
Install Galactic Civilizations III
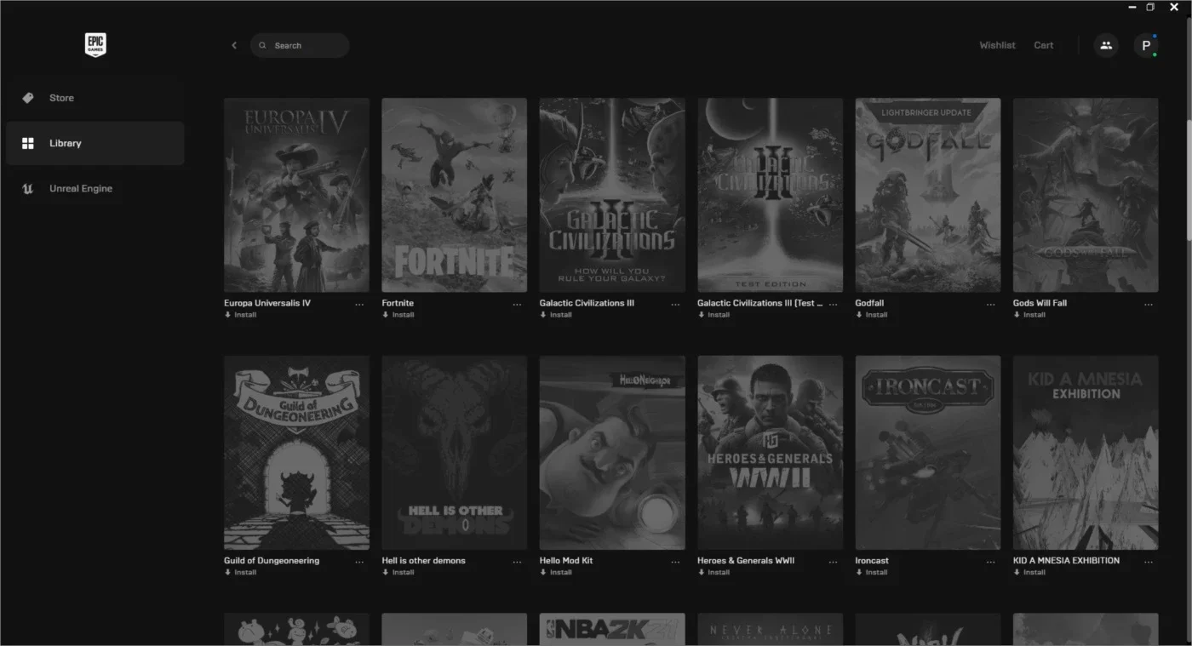tap(556, 315)
